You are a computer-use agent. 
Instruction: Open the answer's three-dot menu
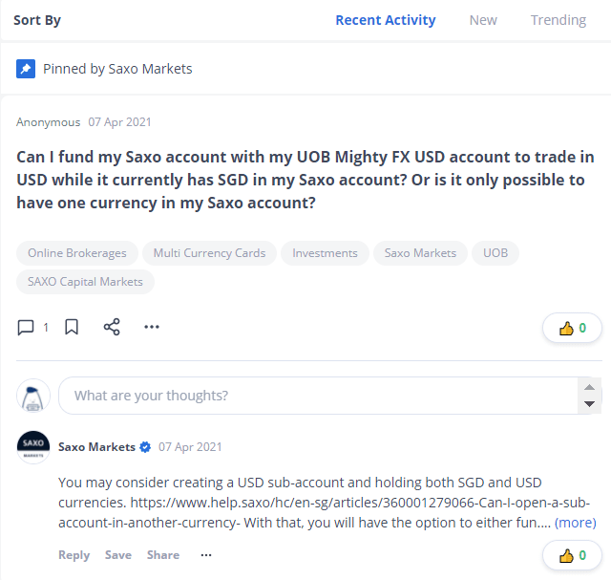coord(206,555)
